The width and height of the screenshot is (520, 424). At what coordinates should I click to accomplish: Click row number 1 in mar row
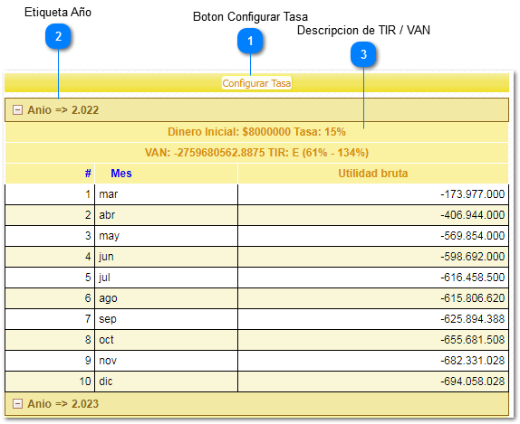coord(88,194)
